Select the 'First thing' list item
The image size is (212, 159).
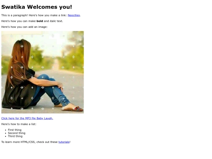coord(15,130)
